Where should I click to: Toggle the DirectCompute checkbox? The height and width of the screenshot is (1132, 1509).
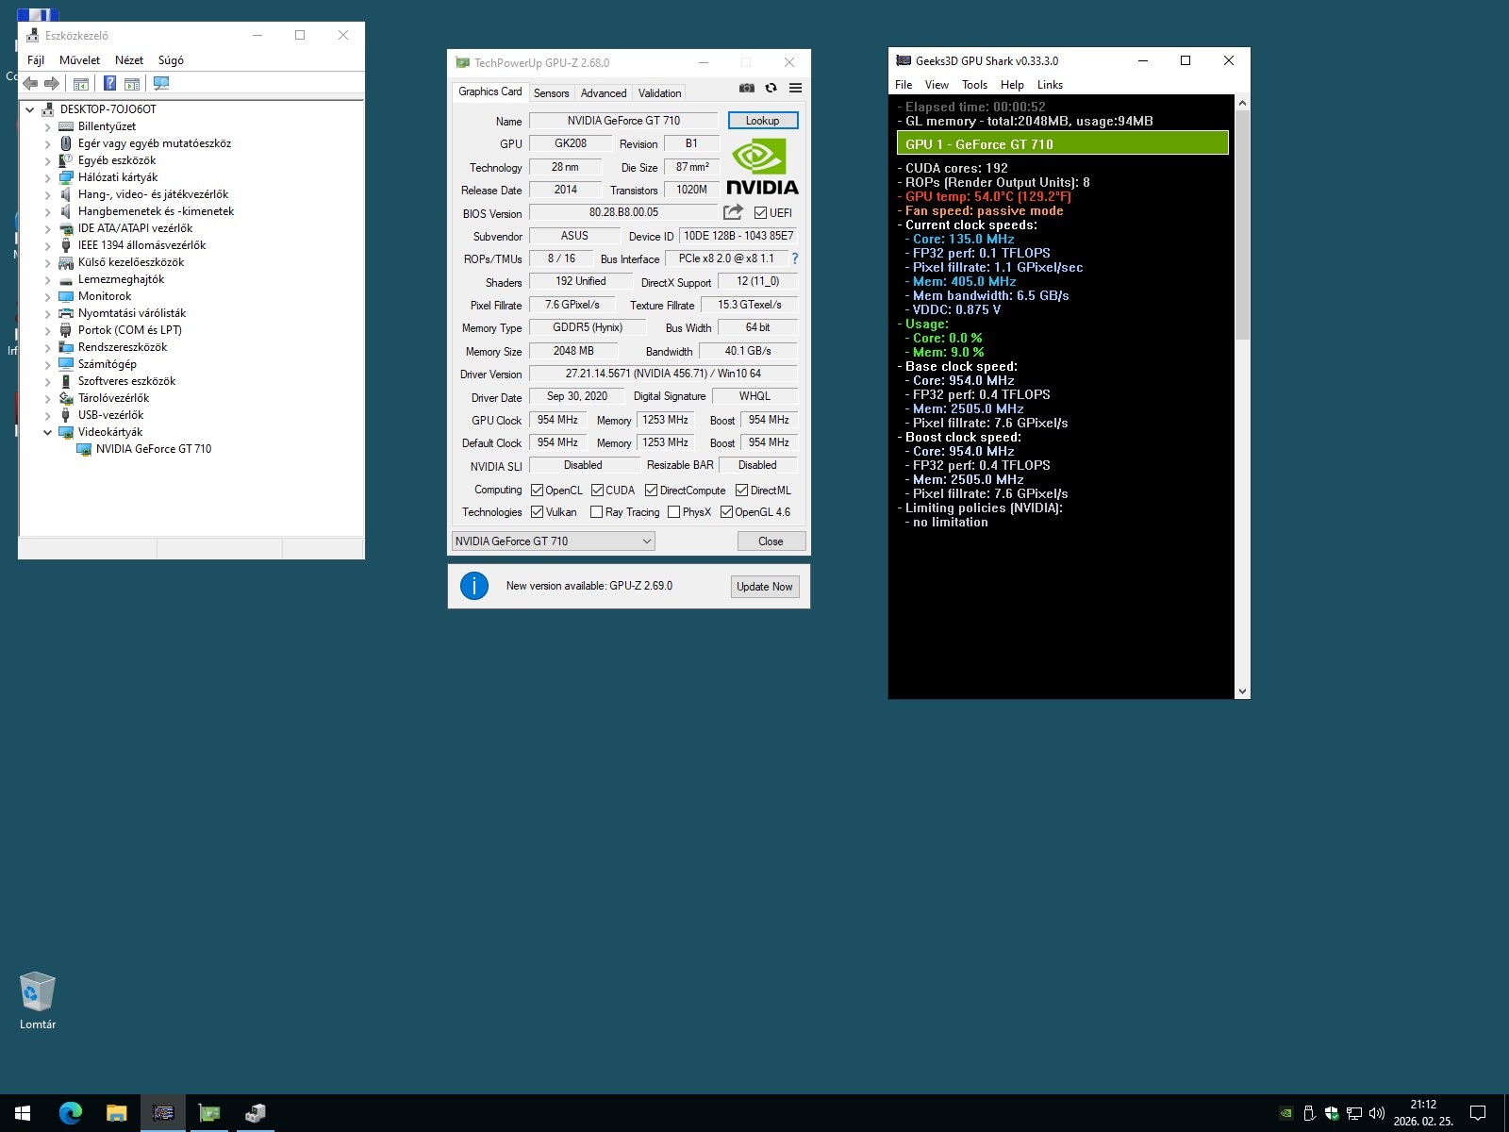[x=651, y=491]
